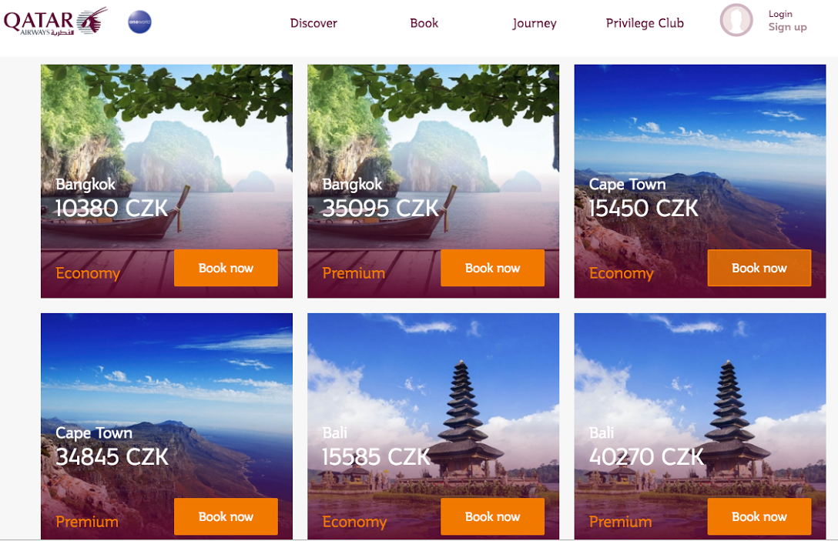The height and width of the screenshot is (541, 838).
Task: Book the Bali Economy 15585 CZK fare
Action: pyautogui.click(x=492, y=516)
